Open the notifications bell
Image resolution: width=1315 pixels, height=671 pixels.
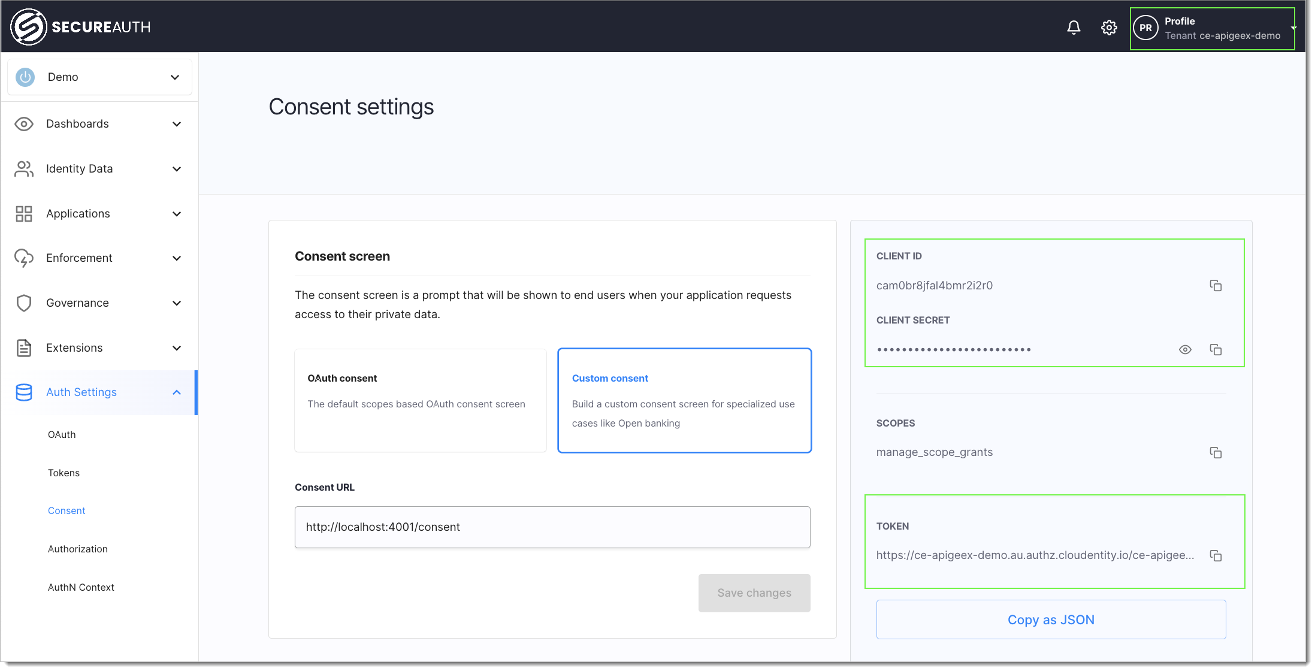[1074, 28]
